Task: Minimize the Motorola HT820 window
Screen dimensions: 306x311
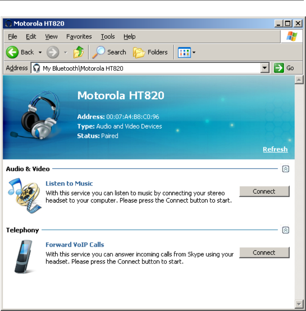Action: pyautogui.click(x=279, y=23)
